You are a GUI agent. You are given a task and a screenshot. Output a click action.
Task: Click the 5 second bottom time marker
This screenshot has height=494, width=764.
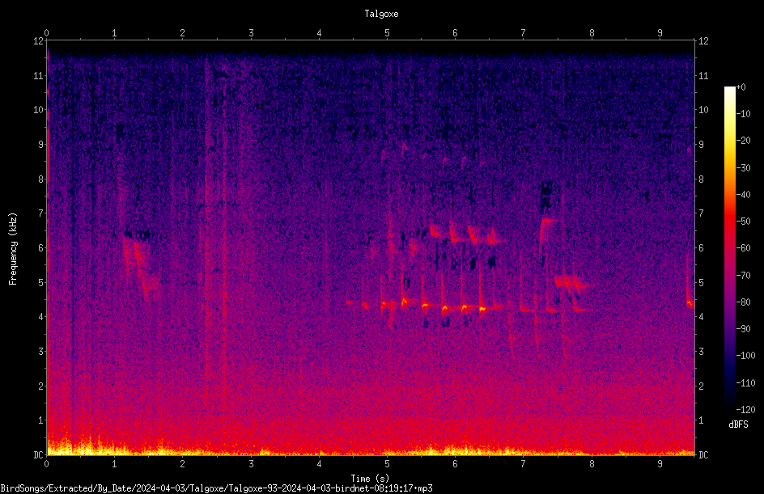(x=388, y=464)
